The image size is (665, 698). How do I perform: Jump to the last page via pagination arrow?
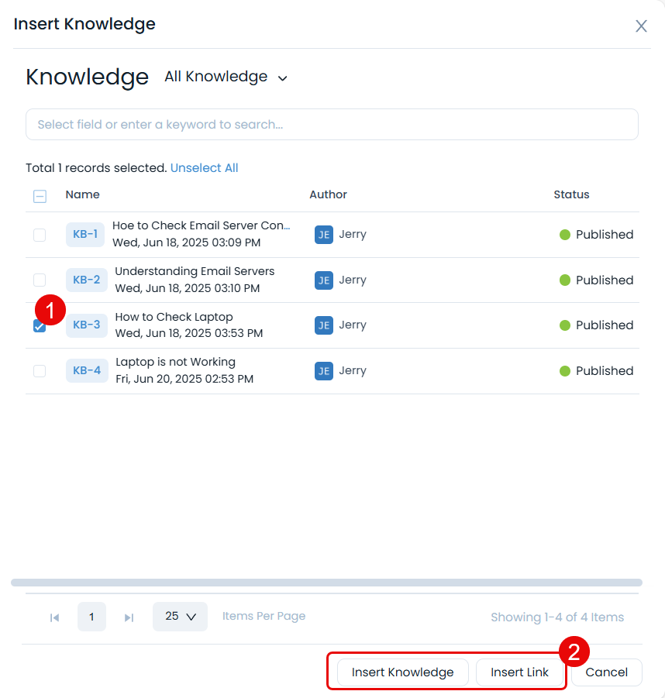129,617
